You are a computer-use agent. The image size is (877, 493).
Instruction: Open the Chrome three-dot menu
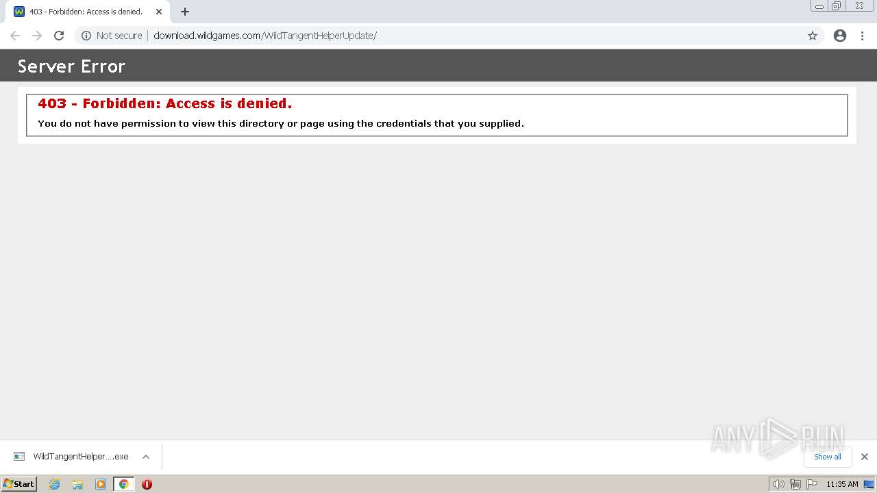pyautogui.click(x=863, y=36)
